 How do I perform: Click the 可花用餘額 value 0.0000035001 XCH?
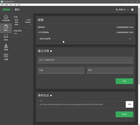pos(125,32)
